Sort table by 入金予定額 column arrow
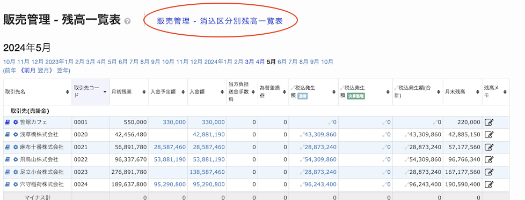 click(x=183, y=92)
